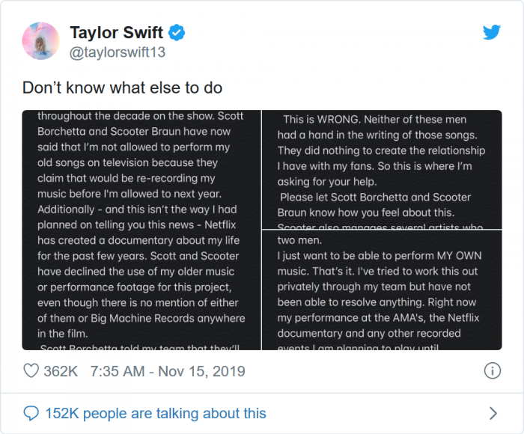Open the large left screenshot image
The width and height of the screenshot is (524, 434).
(141, 230)
